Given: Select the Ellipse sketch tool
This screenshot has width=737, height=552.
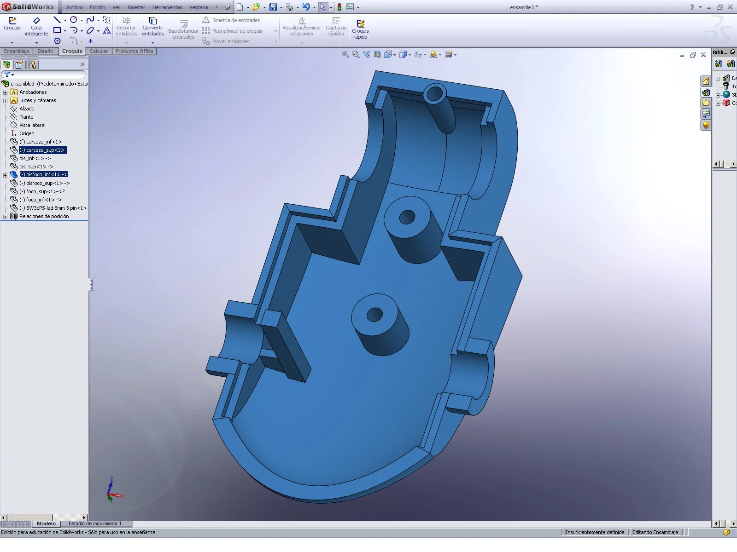Looking at the screenshot, I should 90,30.
